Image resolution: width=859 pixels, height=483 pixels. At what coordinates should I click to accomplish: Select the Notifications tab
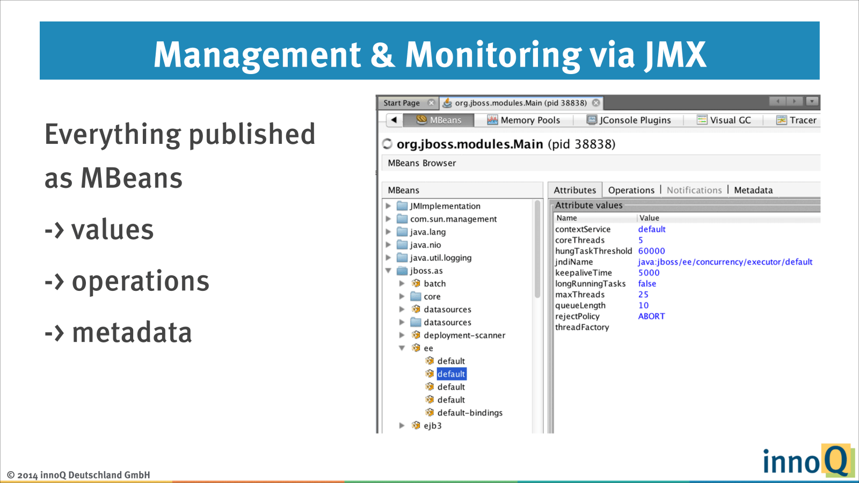pyautogui.click(x=694, y=190)
